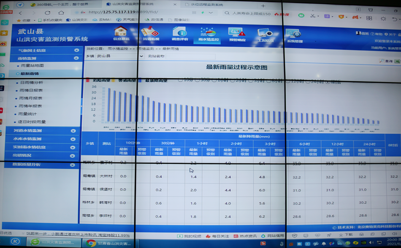Expand the 实时雨水情信息 section
The image size is (401, 248).
pyautogui.click(x=73, y=147)
